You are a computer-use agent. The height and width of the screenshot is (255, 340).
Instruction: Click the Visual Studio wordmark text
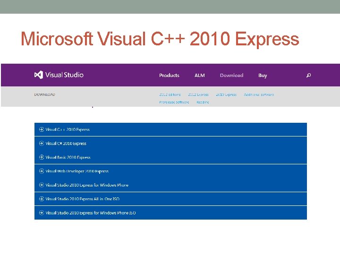(x=64, y=75)
